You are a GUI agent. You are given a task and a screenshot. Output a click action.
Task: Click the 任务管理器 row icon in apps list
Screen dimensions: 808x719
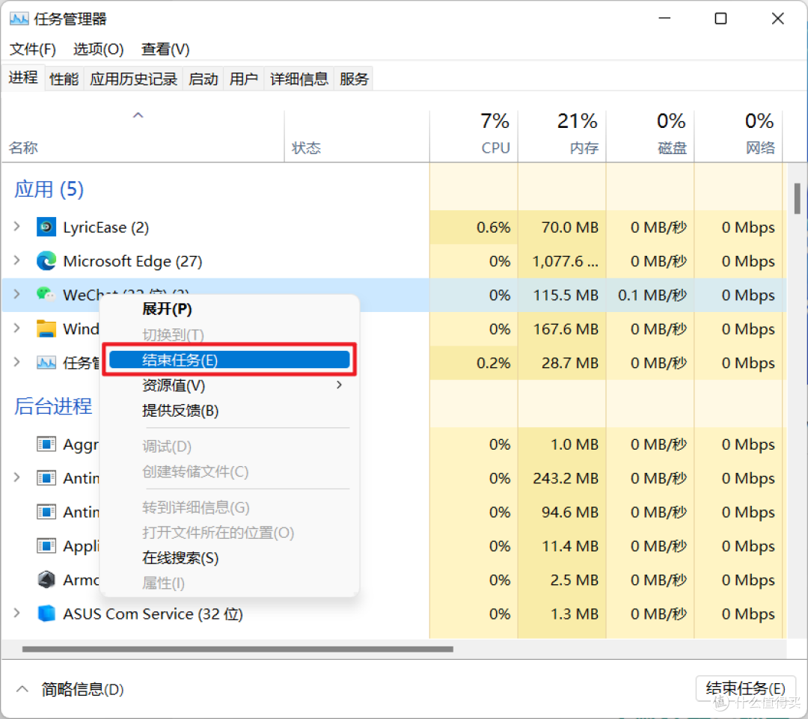point(46,362)
